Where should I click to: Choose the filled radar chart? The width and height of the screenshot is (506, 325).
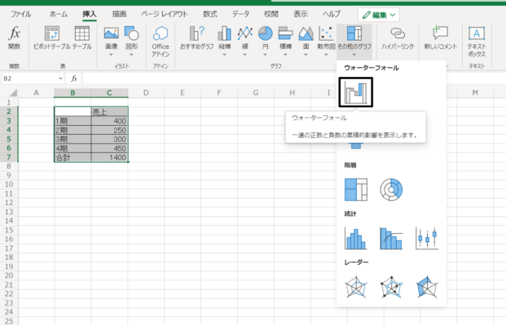click(x=427, y=287)
